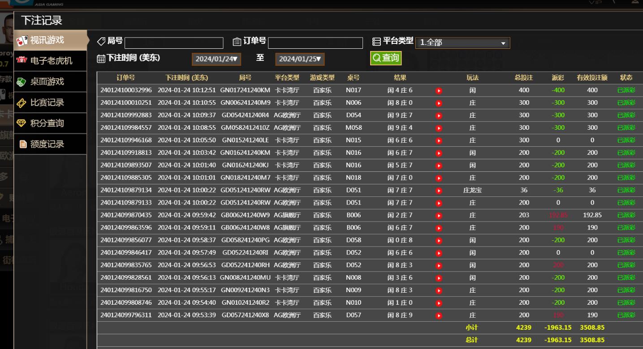Click the 查询 search button

tap(386, 58)
